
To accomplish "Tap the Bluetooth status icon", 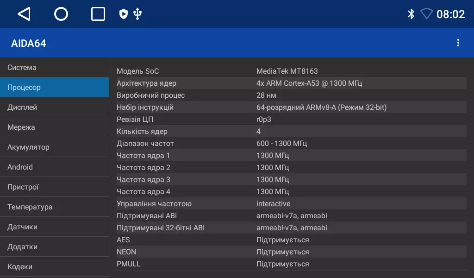I will 411,14.
